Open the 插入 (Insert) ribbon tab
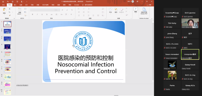Image resolution: width=202 pixels, height=96 pixels. point(15,5)
